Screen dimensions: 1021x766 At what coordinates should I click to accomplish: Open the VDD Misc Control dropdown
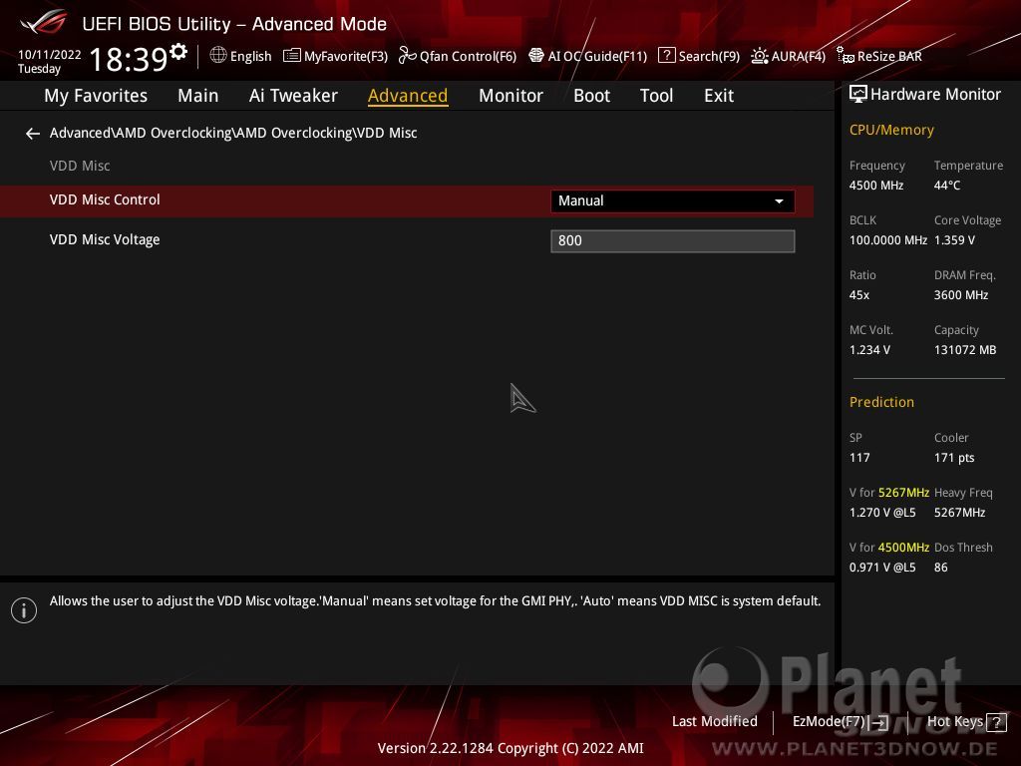[673, 201]
